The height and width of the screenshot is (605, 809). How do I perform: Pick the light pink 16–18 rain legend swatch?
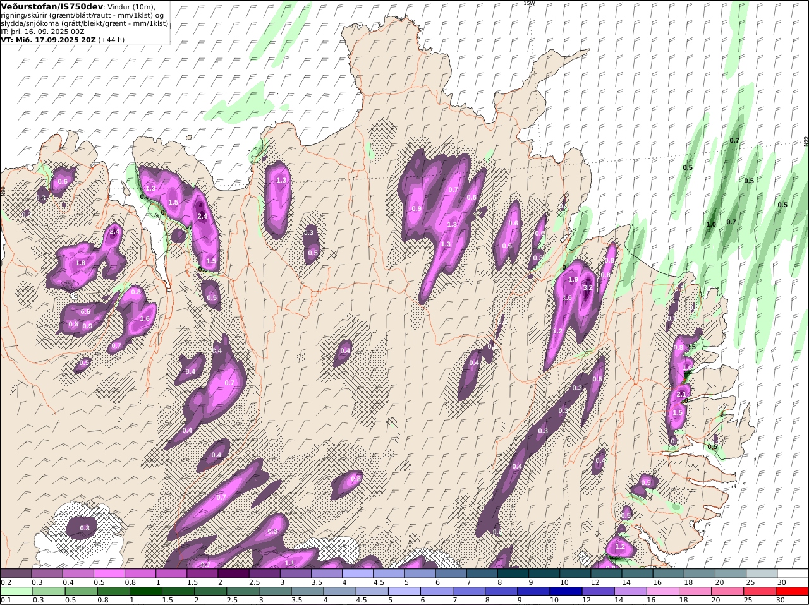pyautogui.click(x=662, y=591)
